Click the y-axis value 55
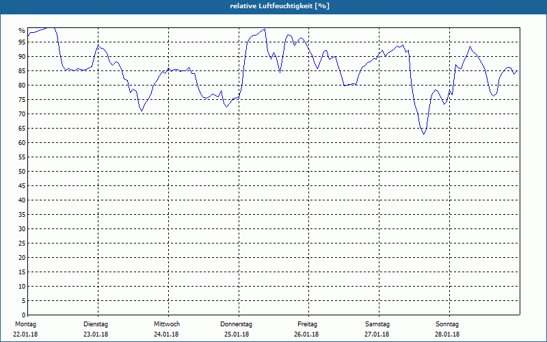This screenshot has height=342, width=547. 22,157
